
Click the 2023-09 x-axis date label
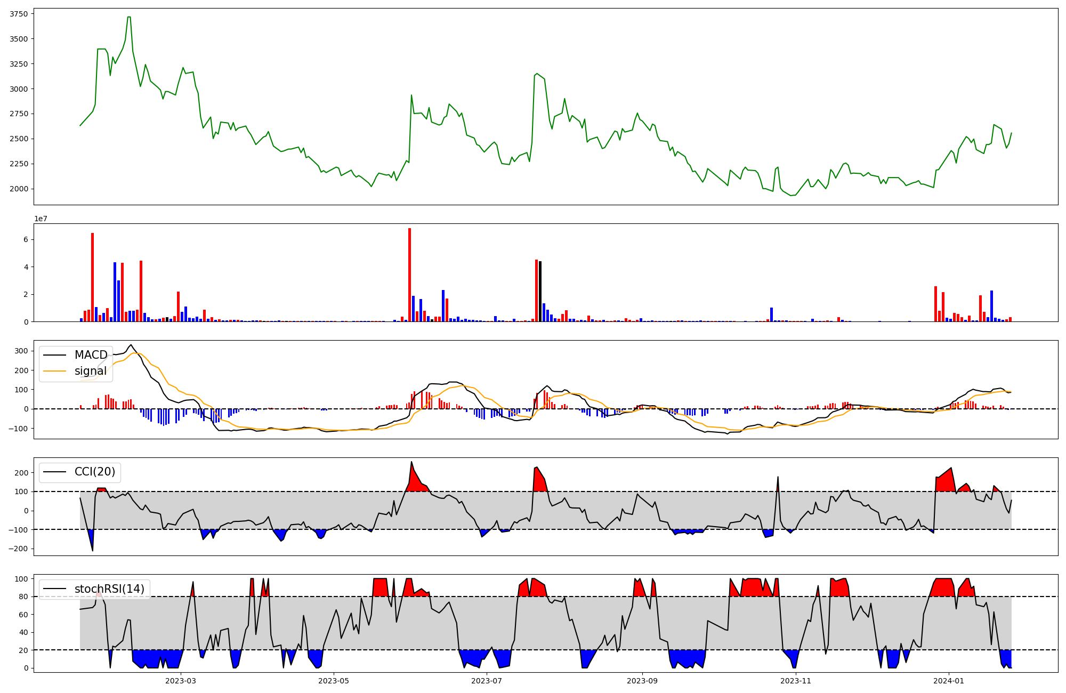(x=642, y=681)
